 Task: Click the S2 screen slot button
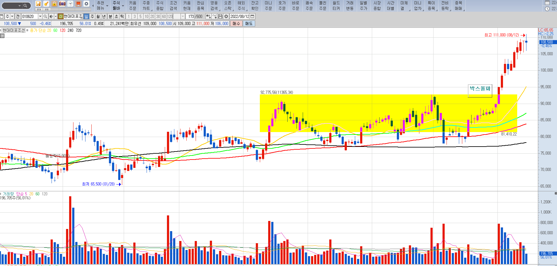click(47, 10)
